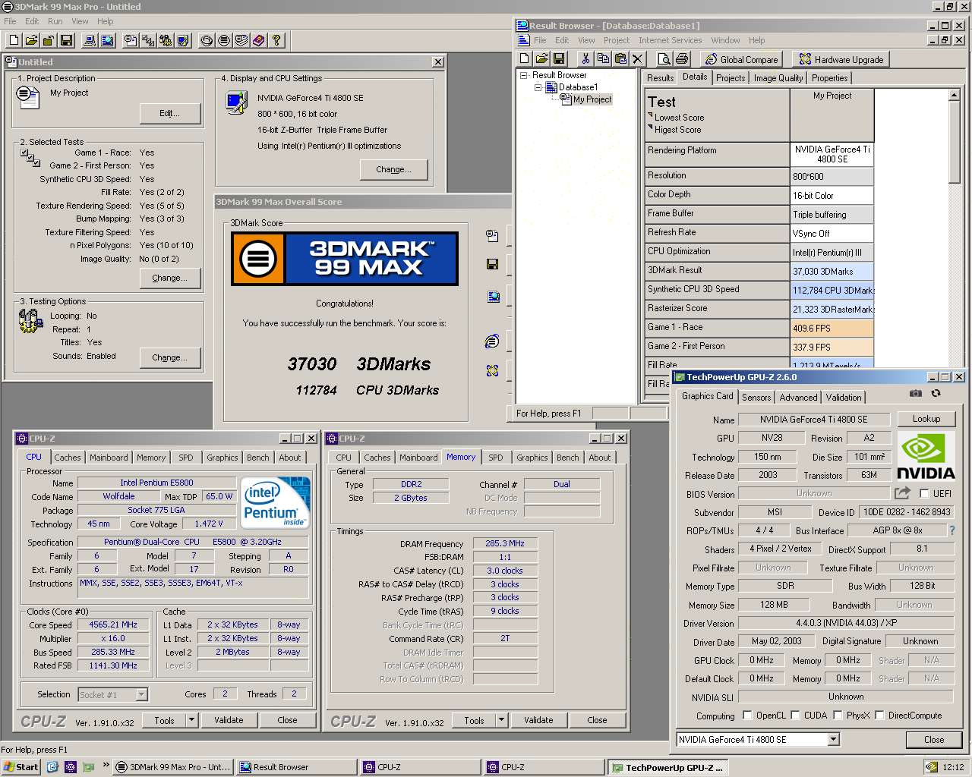The width and height of the screenshot is (972, 777).
Task: Click the save floppy icon beside 3DMark score
Action: coord(492,264)
